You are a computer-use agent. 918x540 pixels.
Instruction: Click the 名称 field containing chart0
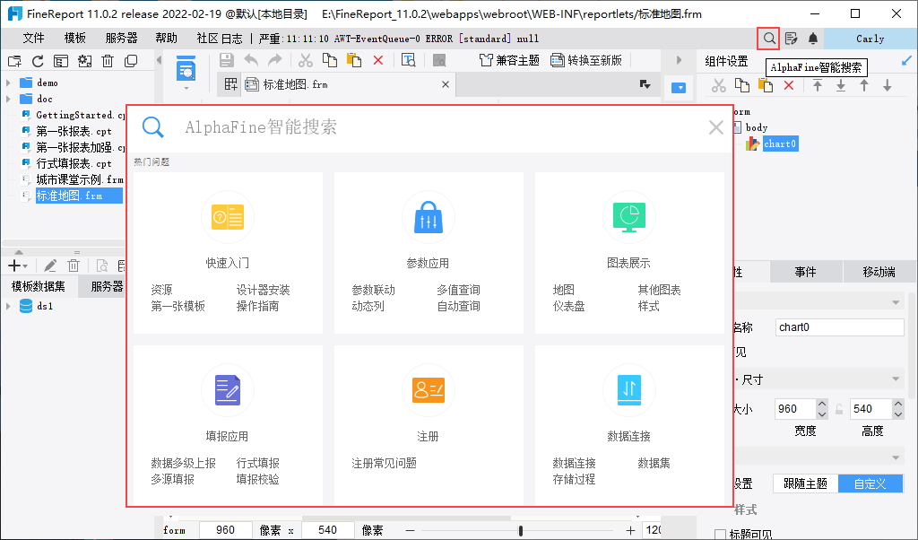pyautogui.click(x=839, y=327)
